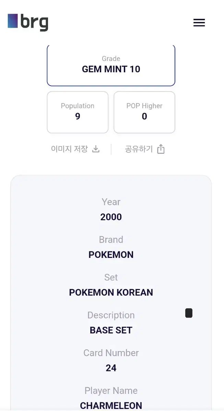Viewport: 224px width, 411px height.
Task: Click the dark square icon near Description
Action: click(188, 313)
